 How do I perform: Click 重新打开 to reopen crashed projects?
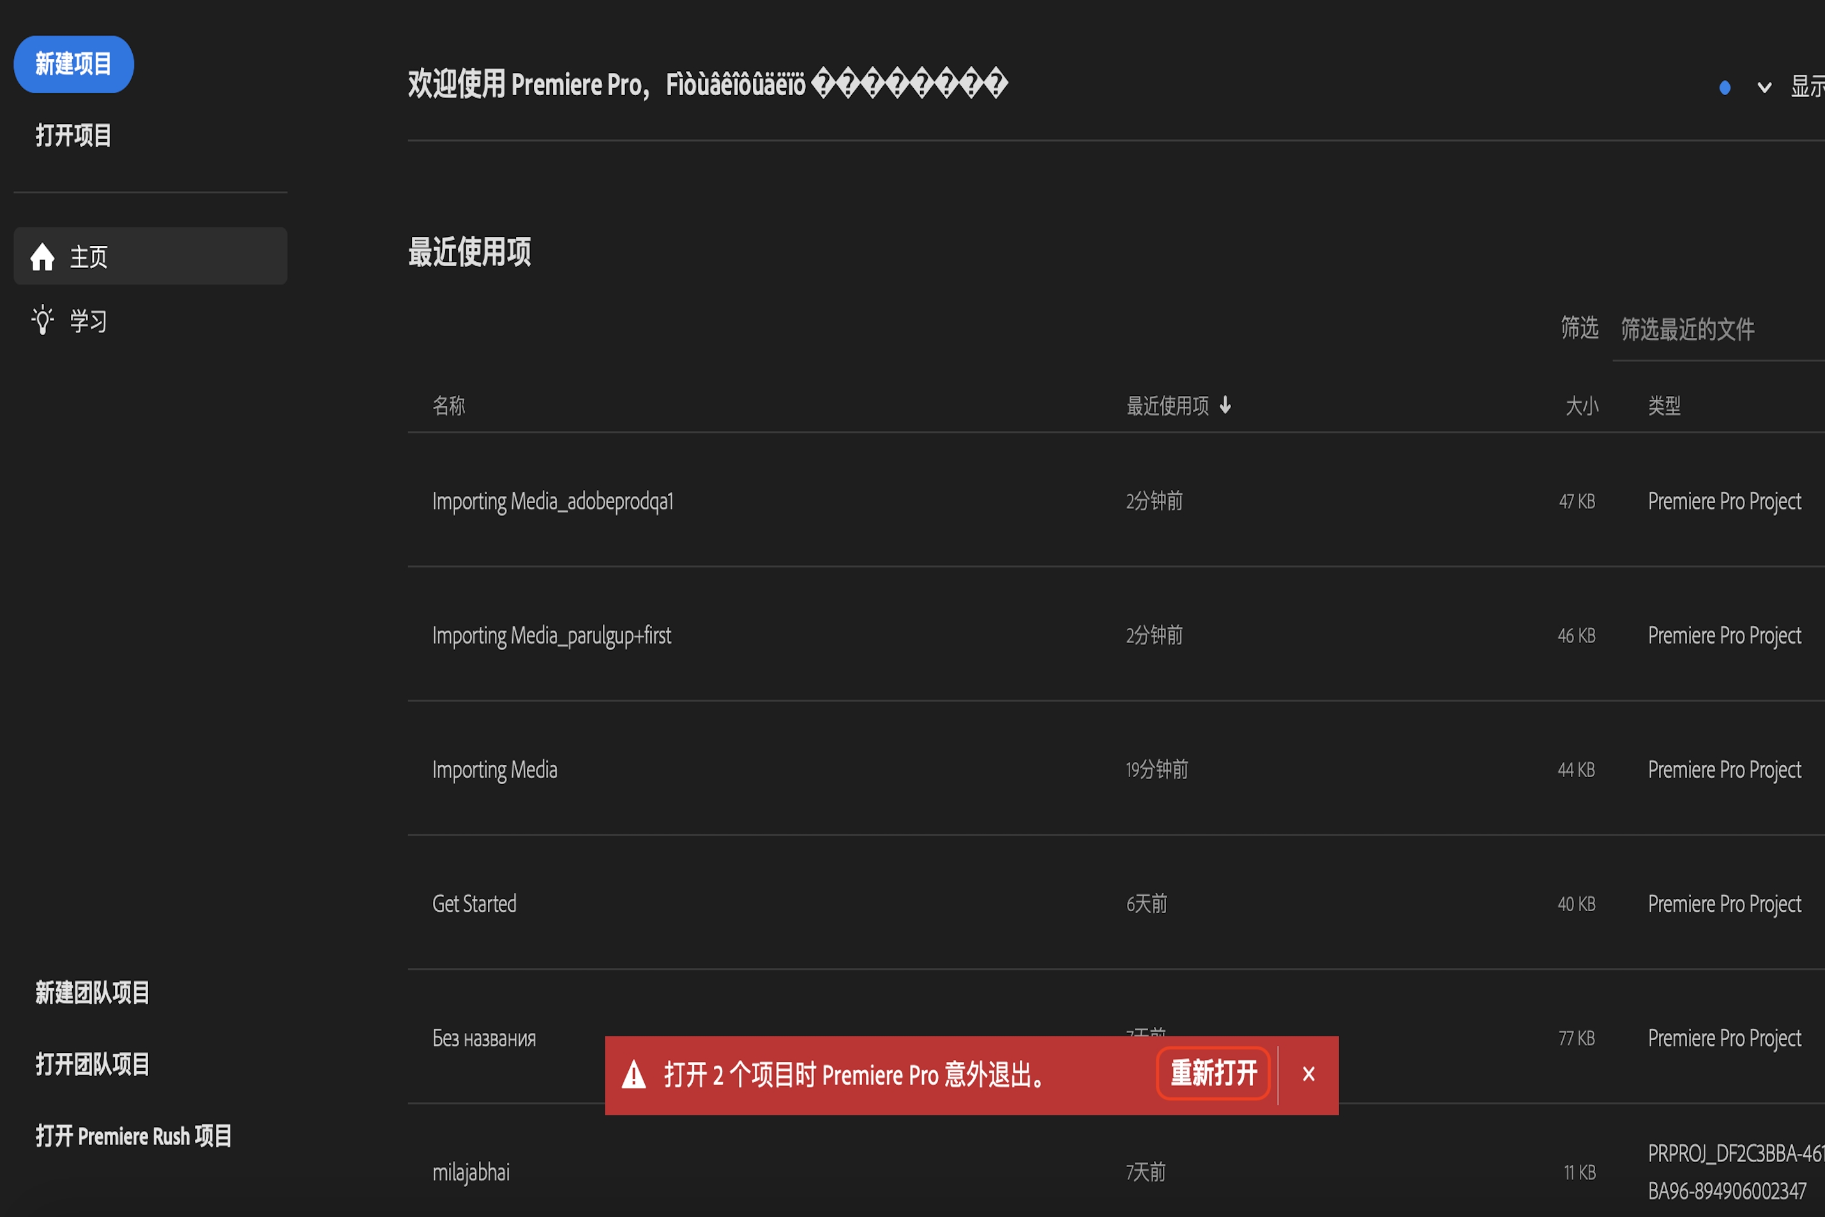1213,1074
